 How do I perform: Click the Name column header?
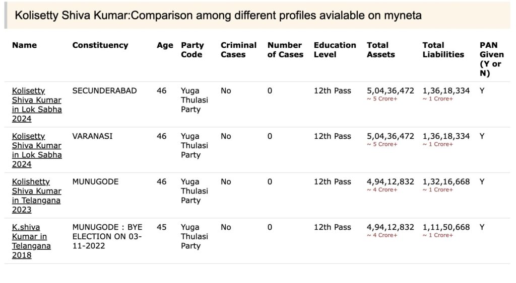[24, 45]
